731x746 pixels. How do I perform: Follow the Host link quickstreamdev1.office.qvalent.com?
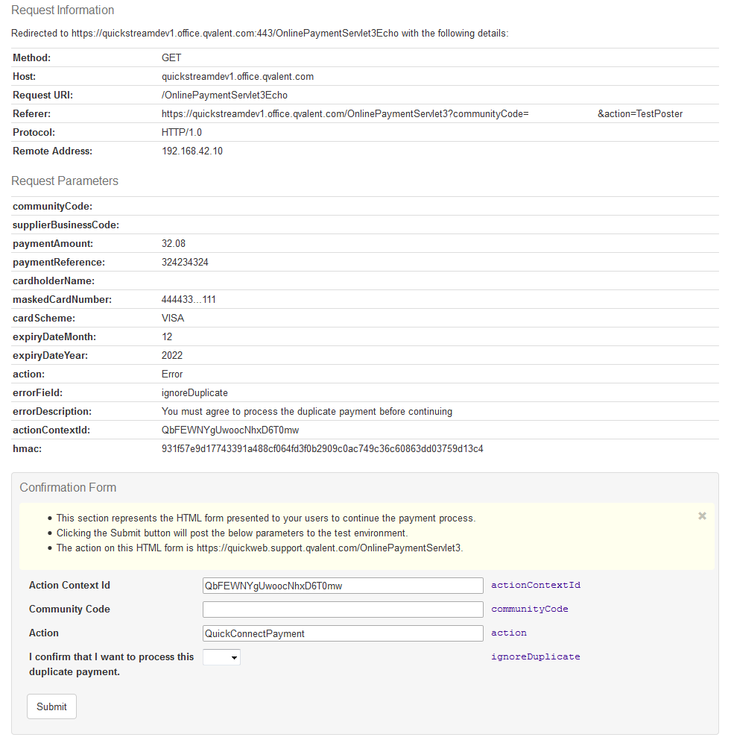pos(238,76)
